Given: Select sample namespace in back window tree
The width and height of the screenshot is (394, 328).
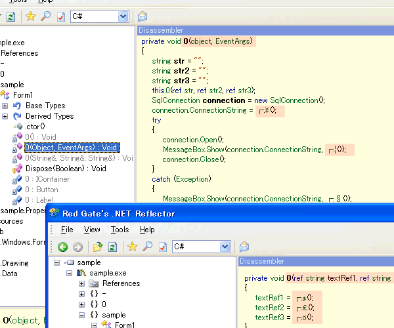Looking at the screenshot, I should tap(12, 85).
